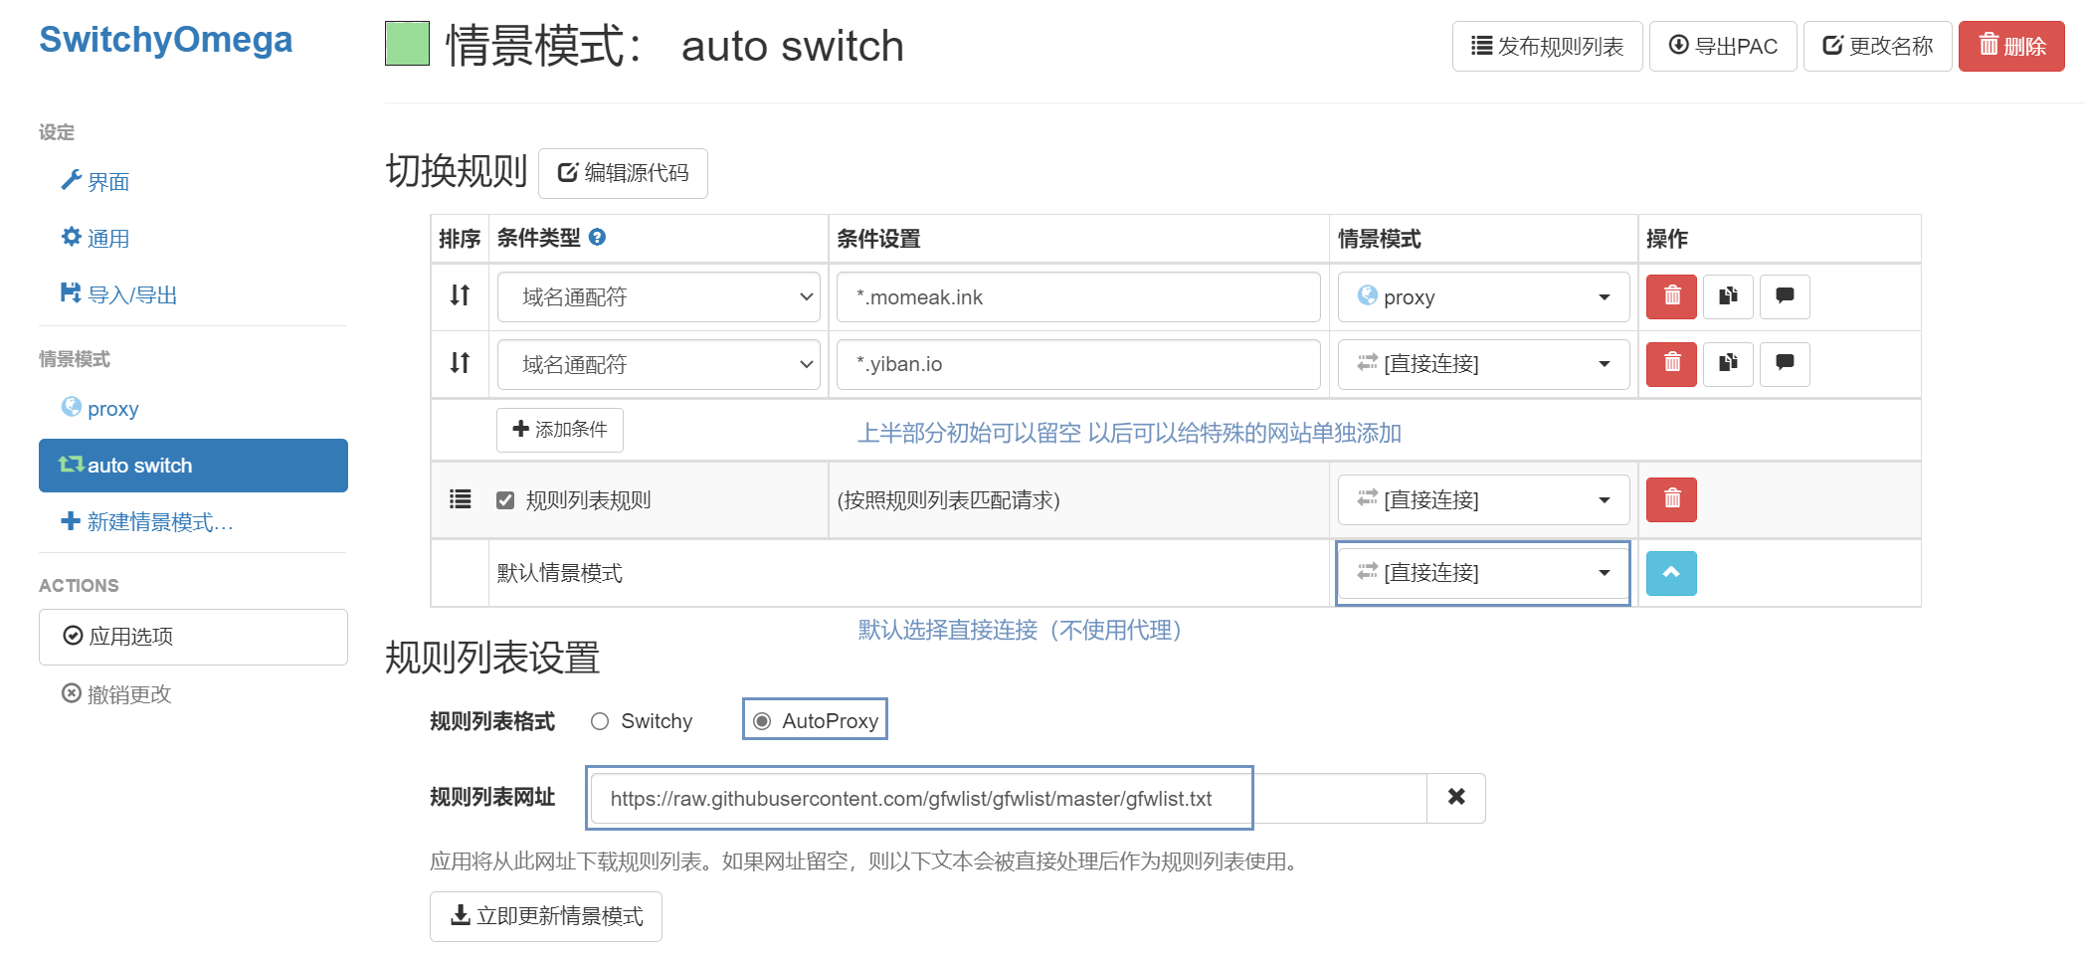Click the green profile color swatch
This screenshot has height=955, width=2085.
click(407, 44)
